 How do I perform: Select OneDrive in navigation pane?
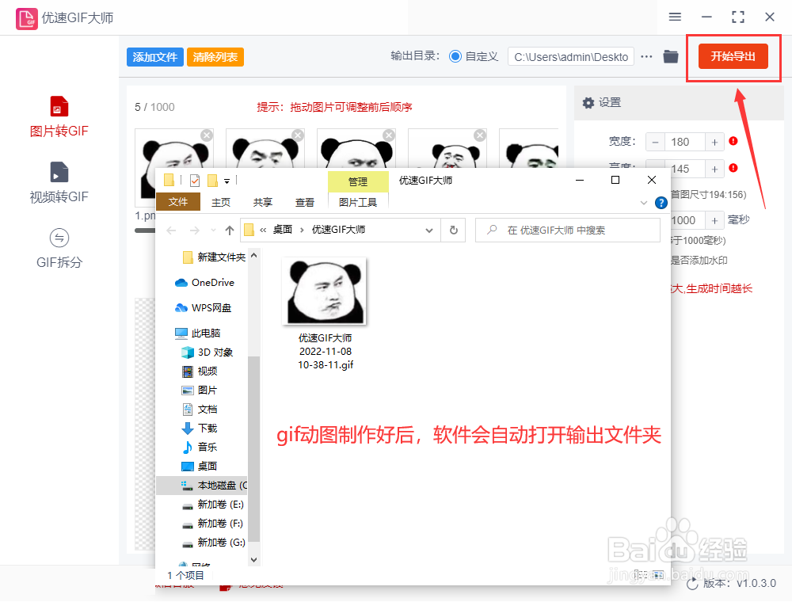click(x=204, y=283)
